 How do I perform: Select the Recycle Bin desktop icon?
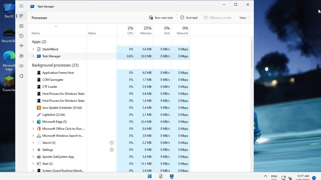8,35
